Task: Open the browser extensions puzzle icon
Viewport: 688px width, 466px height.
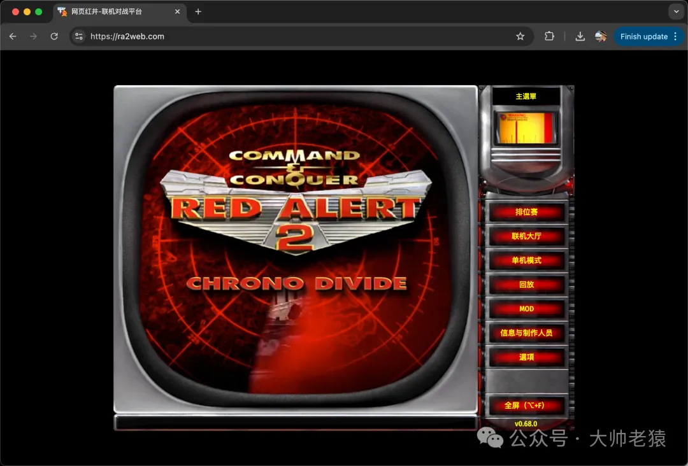Action: (549, 36)
